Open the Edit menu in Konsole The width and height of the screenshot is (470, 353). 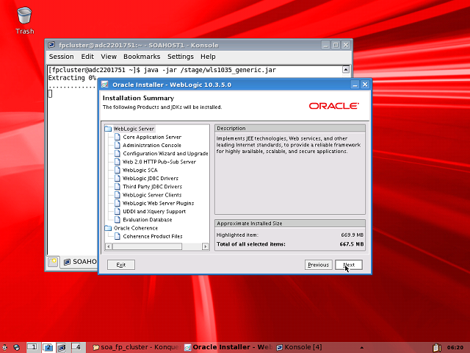87,57
